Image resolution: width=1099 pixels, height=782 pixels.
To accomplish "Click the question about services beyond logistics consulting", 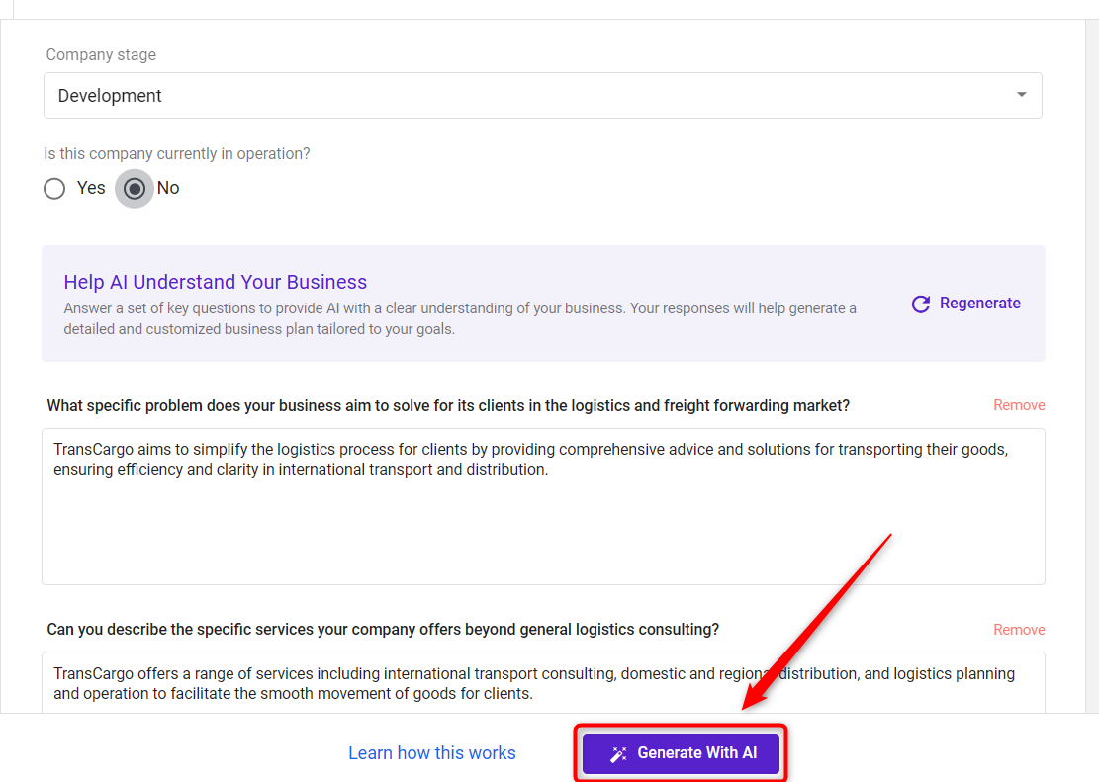I will pos(383,629).
